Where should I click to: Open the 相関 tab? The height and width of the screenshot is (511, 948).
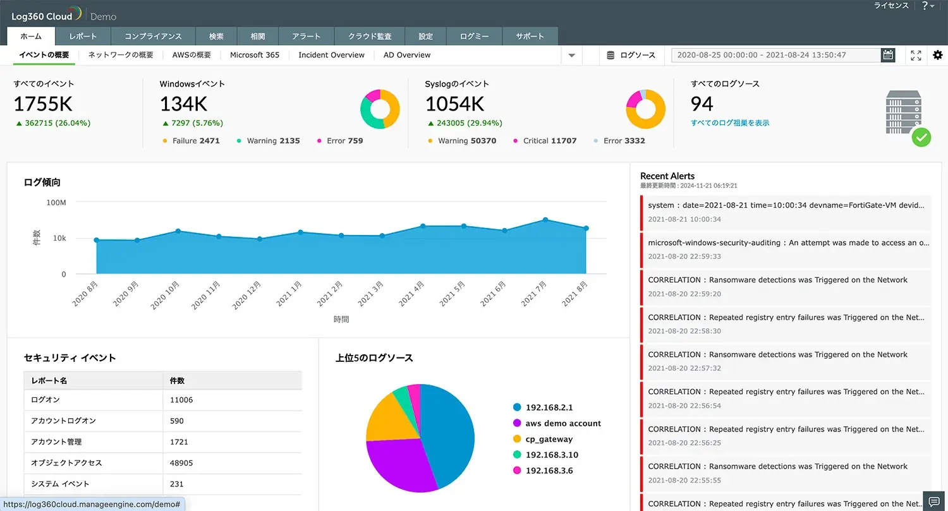point(257,36)
